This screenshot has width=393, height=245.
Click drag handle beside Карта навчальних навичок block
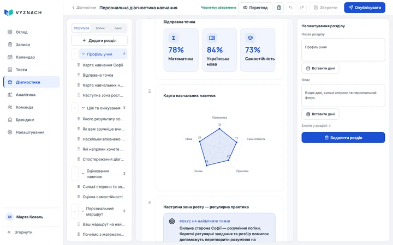point(150,91)
